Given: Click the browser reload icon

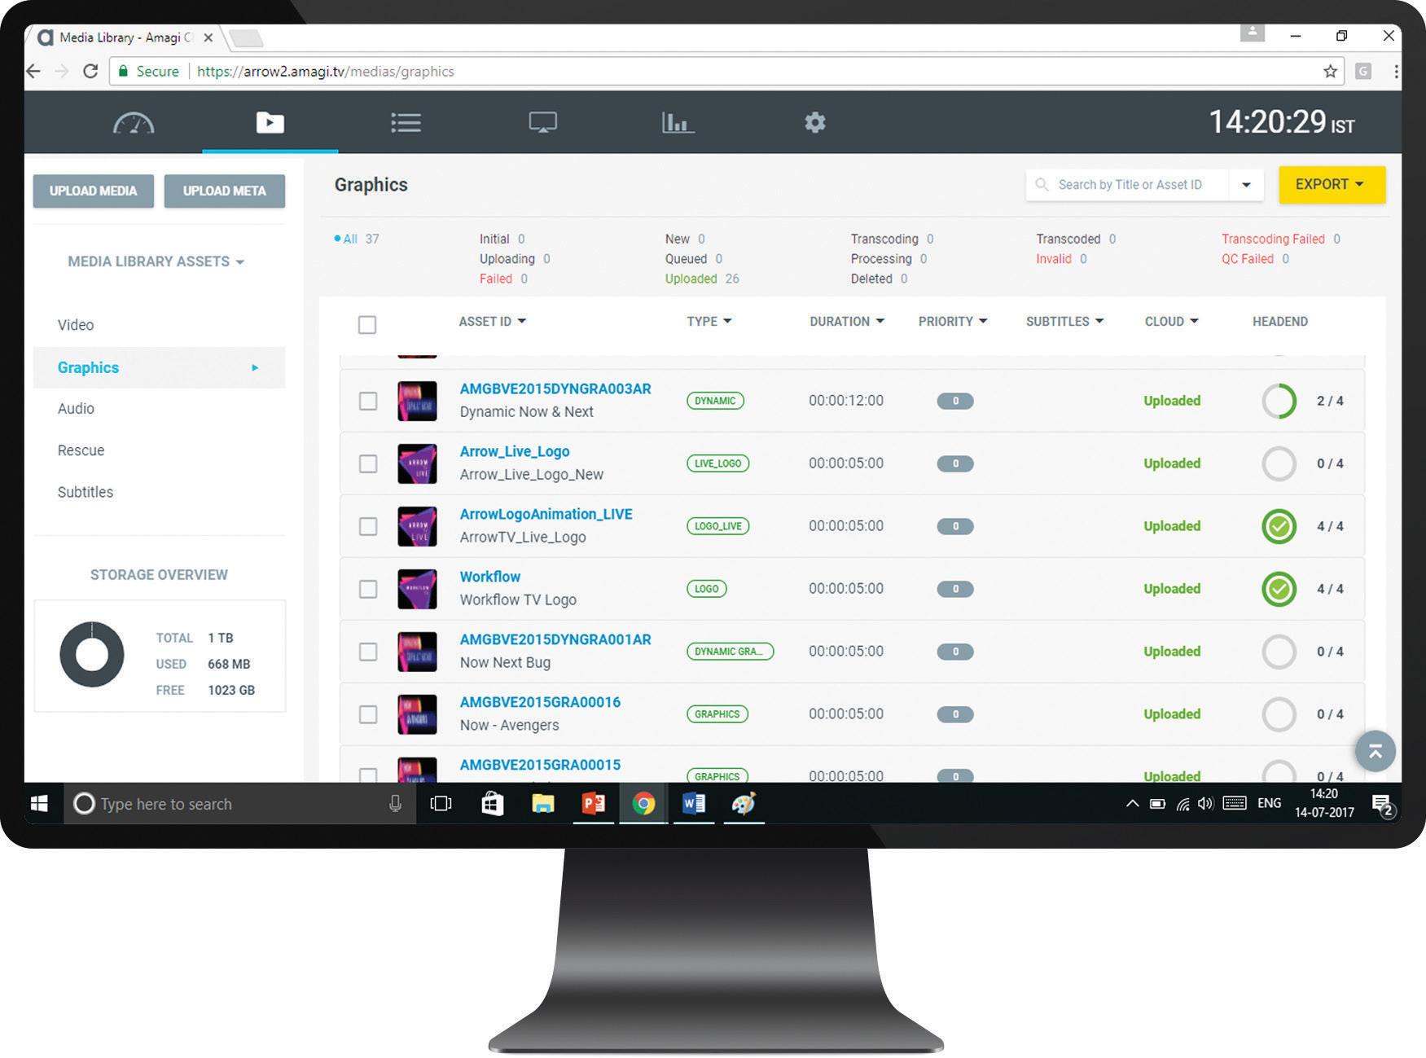Looking at the screenshot, I should [x=90, y=71].
